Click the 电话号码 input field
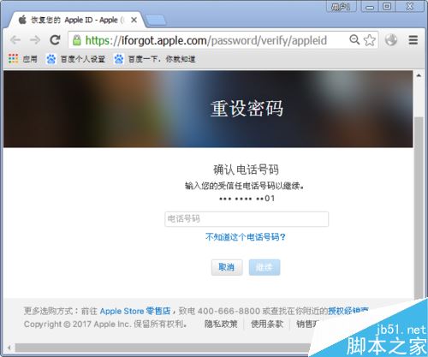428x357 pixels. coord(247,219)
